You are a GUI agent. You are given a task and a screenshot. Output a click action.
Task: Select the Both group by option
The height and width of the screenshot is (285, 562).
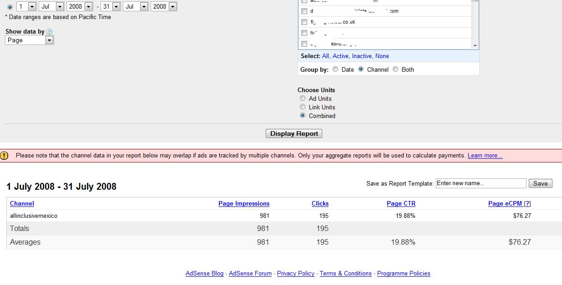pyautogui.click(x=395, y=69)
